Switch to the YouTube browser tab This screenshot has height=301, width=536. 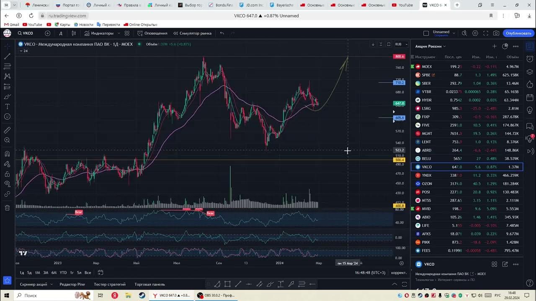click(x=402, y=5)
